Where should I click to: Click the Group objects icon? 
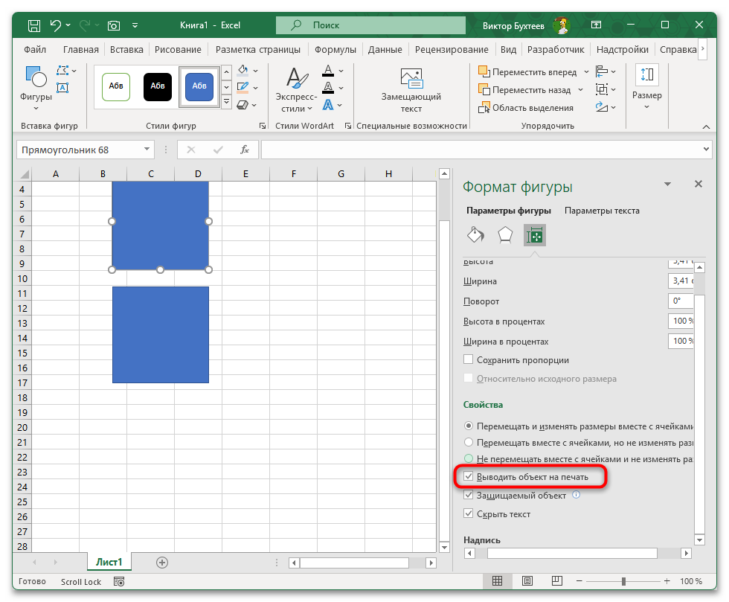[x=602, y=89]
